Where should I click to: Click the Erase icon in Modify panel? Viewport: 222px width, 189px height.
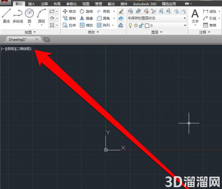(121, 11)
